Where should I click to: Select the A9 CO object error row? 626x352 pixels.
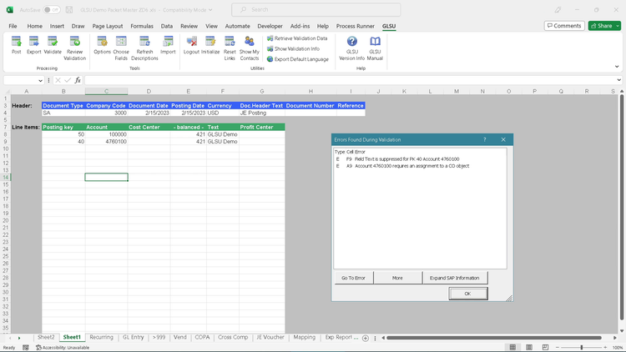[420, 166]
